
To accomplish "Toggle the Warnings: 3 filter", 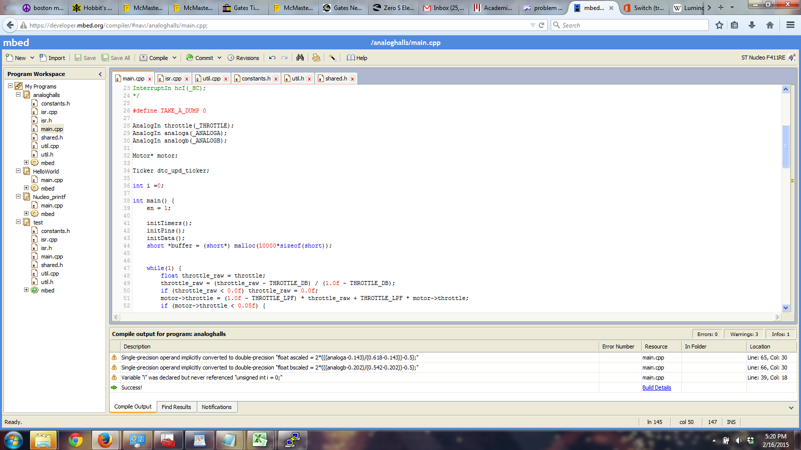I will (x=744, y=334).
